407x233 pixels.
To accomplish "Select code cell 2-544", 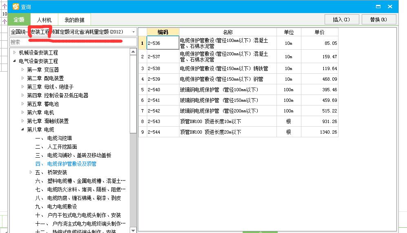I will (x=163, y=132).
